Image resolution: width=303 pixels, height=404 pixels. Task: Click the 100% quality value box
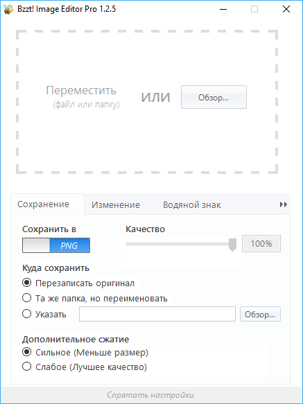coord(261,243)
